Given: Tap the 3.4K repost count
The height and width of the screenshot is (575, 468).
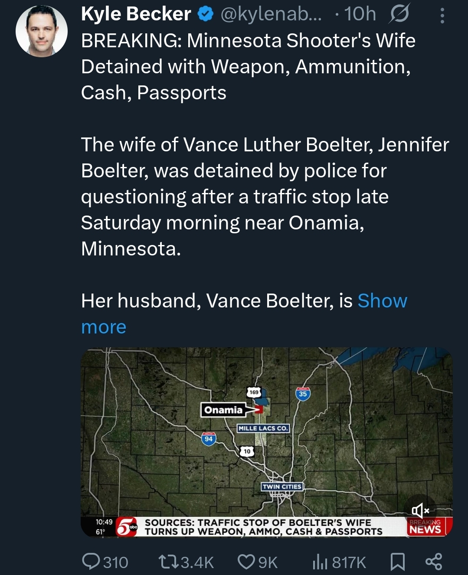Looking at the screenshot, I should tap(197, 562).
